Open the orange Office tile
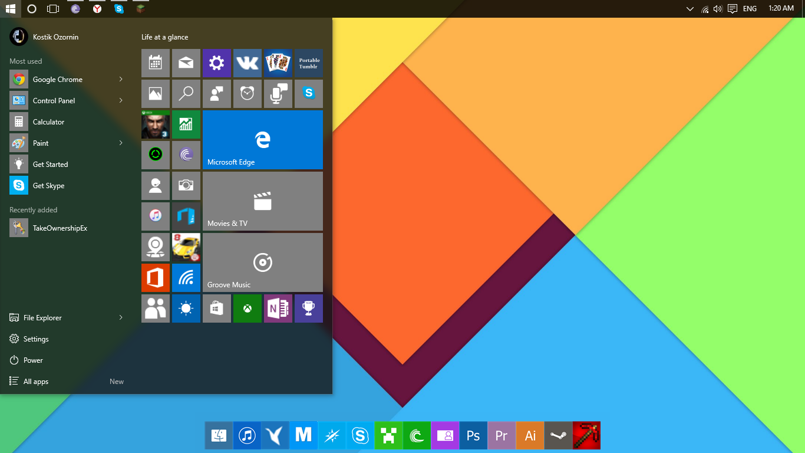 156,278
